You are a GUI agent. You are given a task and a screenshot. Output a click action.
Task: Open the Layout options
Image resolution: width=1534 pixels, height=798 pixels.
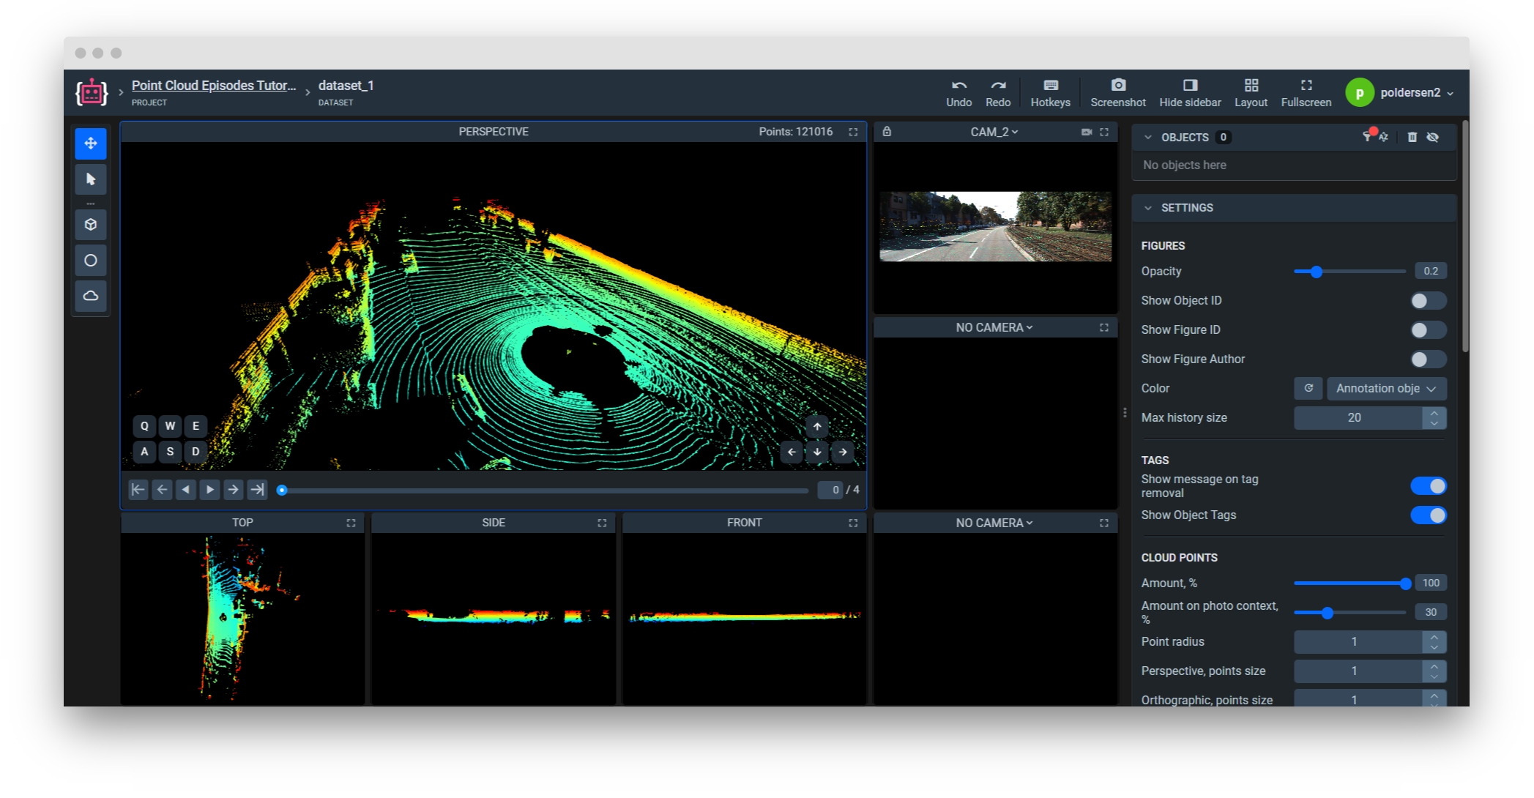point(1251,93)
